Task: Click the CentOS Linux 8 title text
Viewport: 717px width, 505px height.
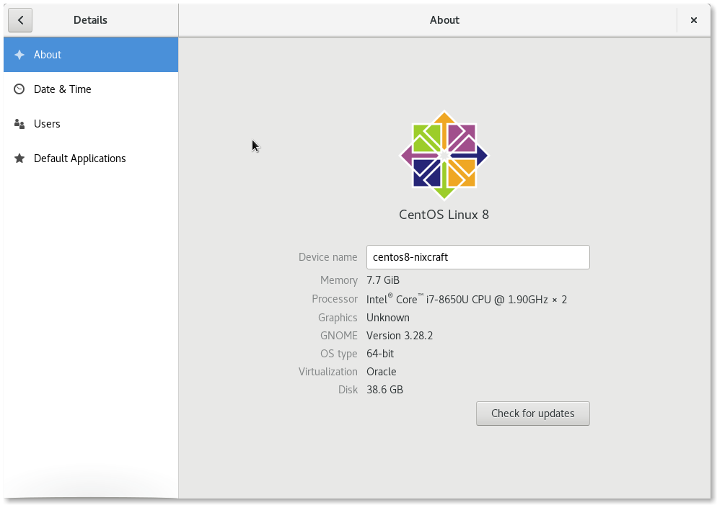Action: 444,215
